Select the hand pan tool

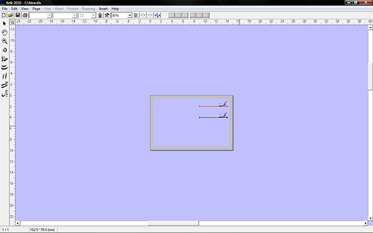coord(4,32)
